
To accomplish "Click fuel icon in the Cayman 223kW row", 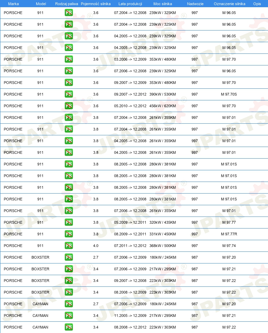I will click(x=69, y=327).
